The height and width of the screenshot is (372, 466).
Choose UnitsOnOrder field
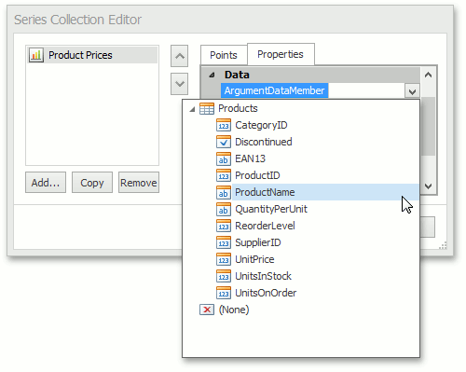(266, 293)
